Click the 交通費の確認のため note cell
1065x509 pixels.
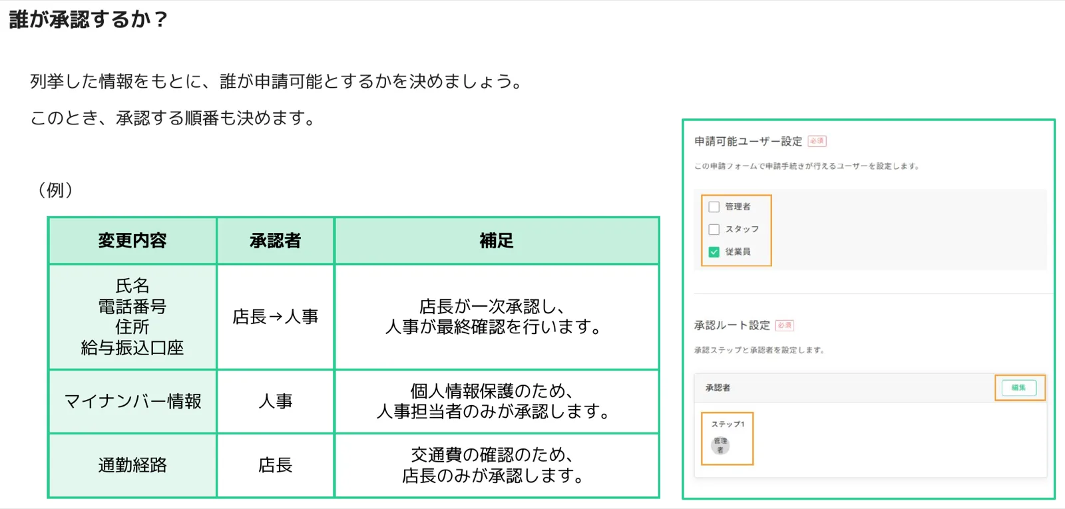click(x=497, y=465)
